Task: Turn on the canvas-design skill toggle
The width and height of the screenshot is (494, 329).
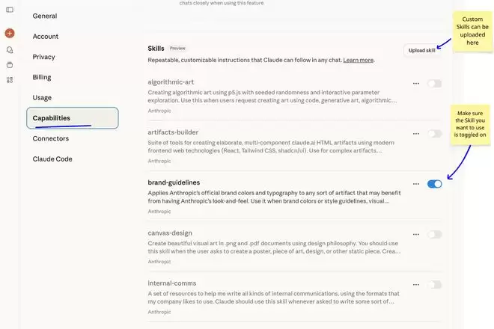Action: (x=434, y=234)
